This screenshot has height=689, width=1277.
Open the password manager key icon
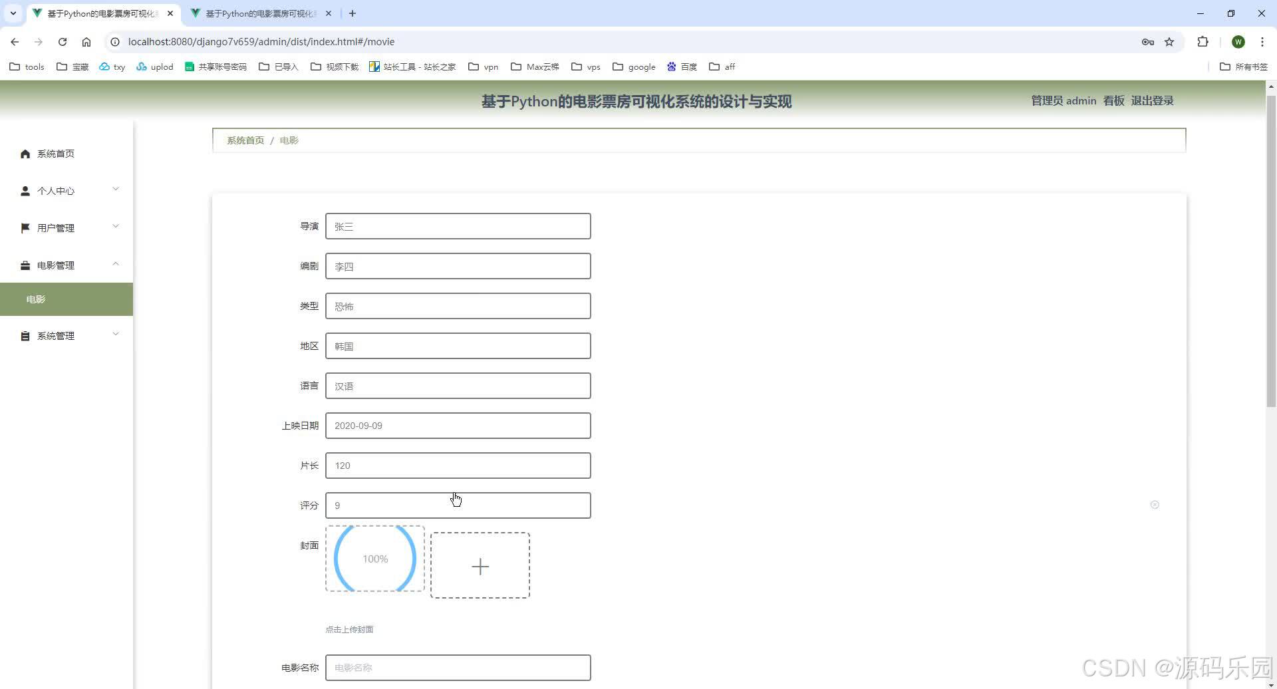click(x=1148, y=41)
